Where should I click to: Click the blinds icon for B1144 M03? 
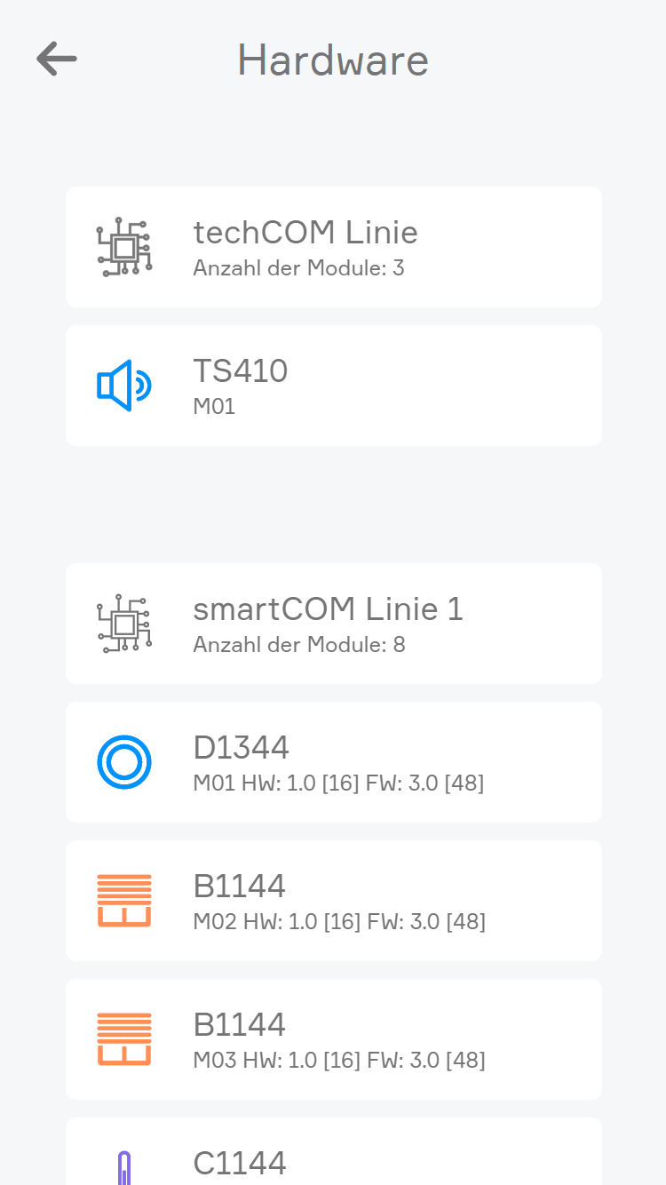(x=124, y=1039)
